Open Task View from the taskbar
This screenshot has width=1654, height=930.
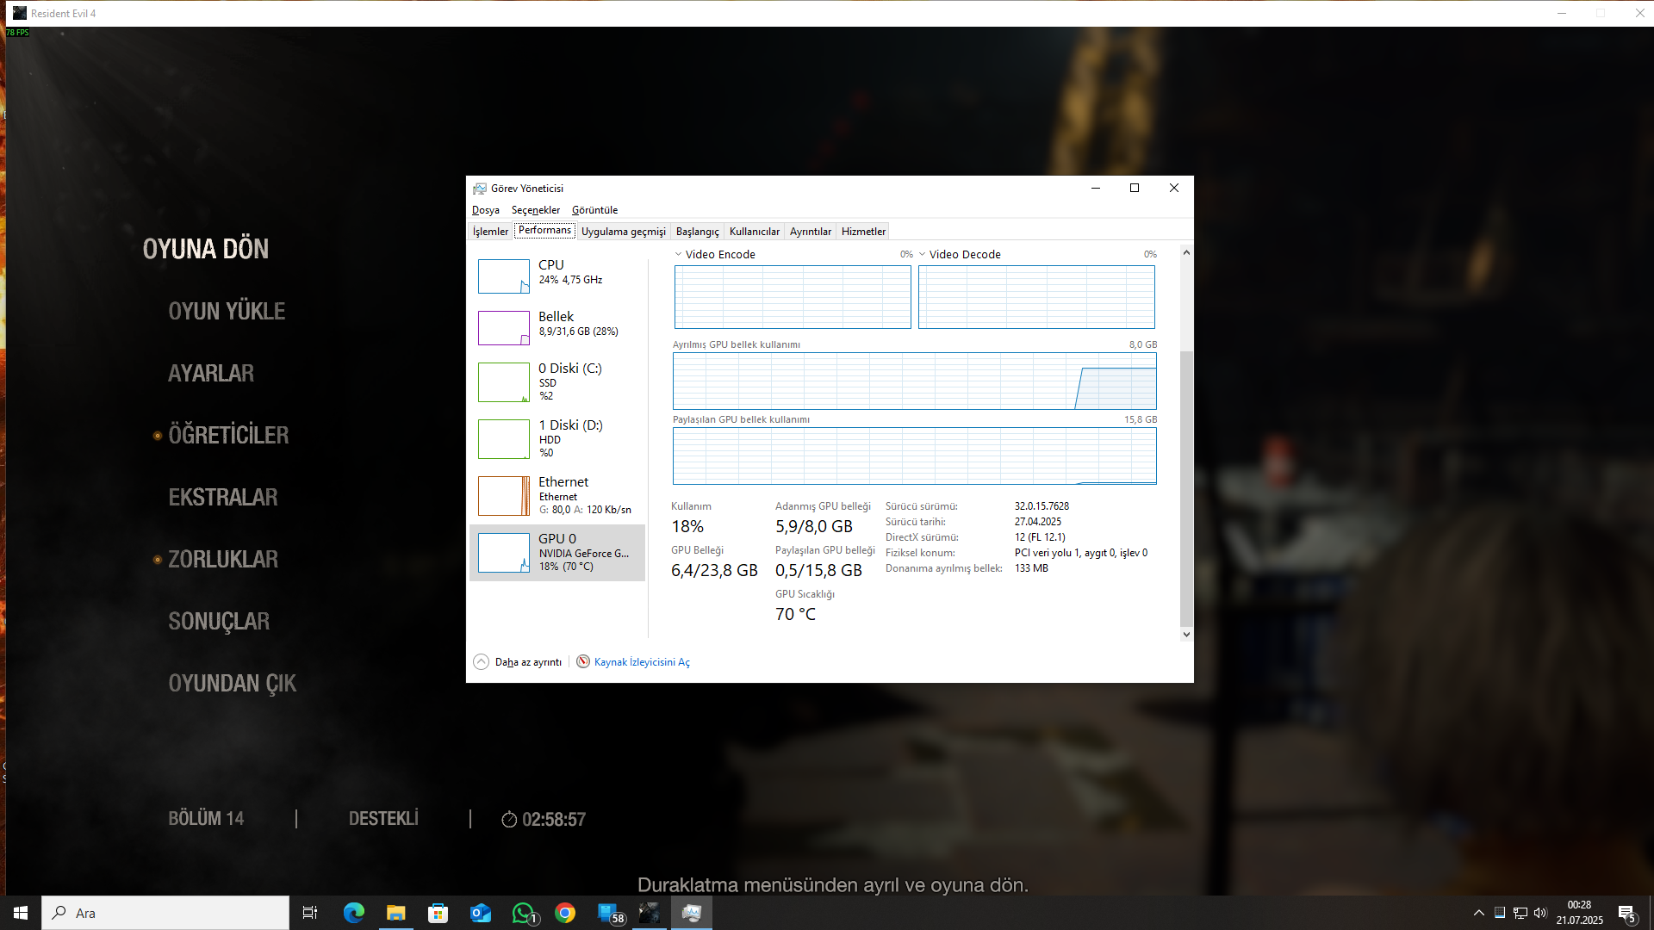click(310, 913)
